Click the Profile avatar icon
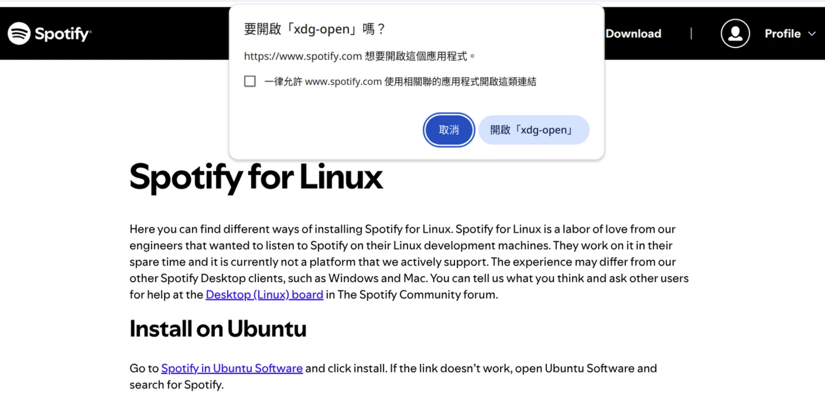The height and width of the screenshot is (403, 825). [735, 33]
